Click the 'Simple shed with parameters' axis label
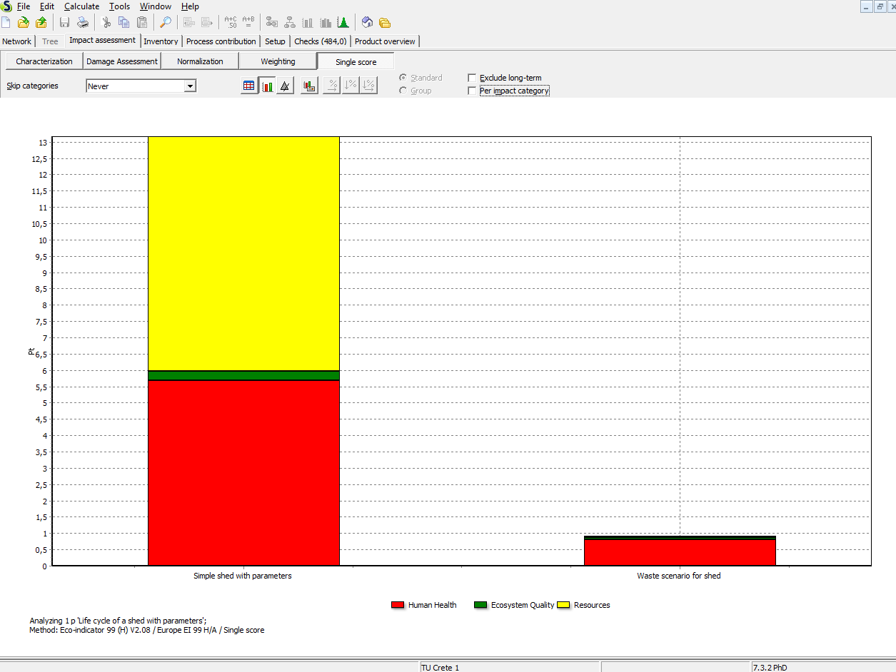Viewport: 896px width, 672px height. pyautogui.click(x=243, y=576)
